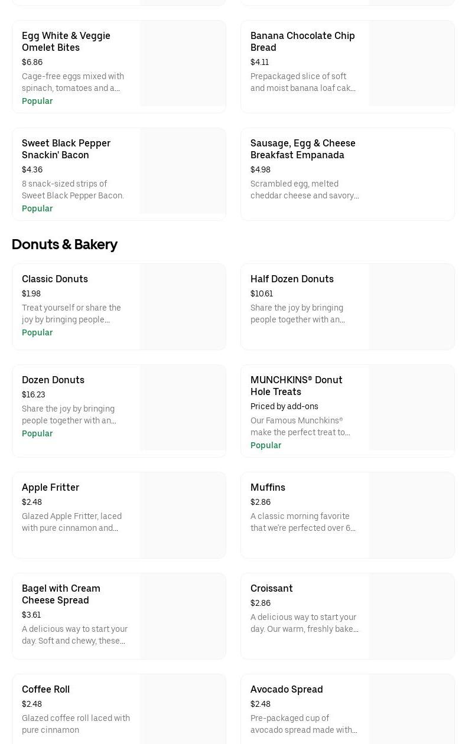This screenshot has height=744, width=475.
Task: Click the Classic Donuts image thumbnail
Action: 183,307
